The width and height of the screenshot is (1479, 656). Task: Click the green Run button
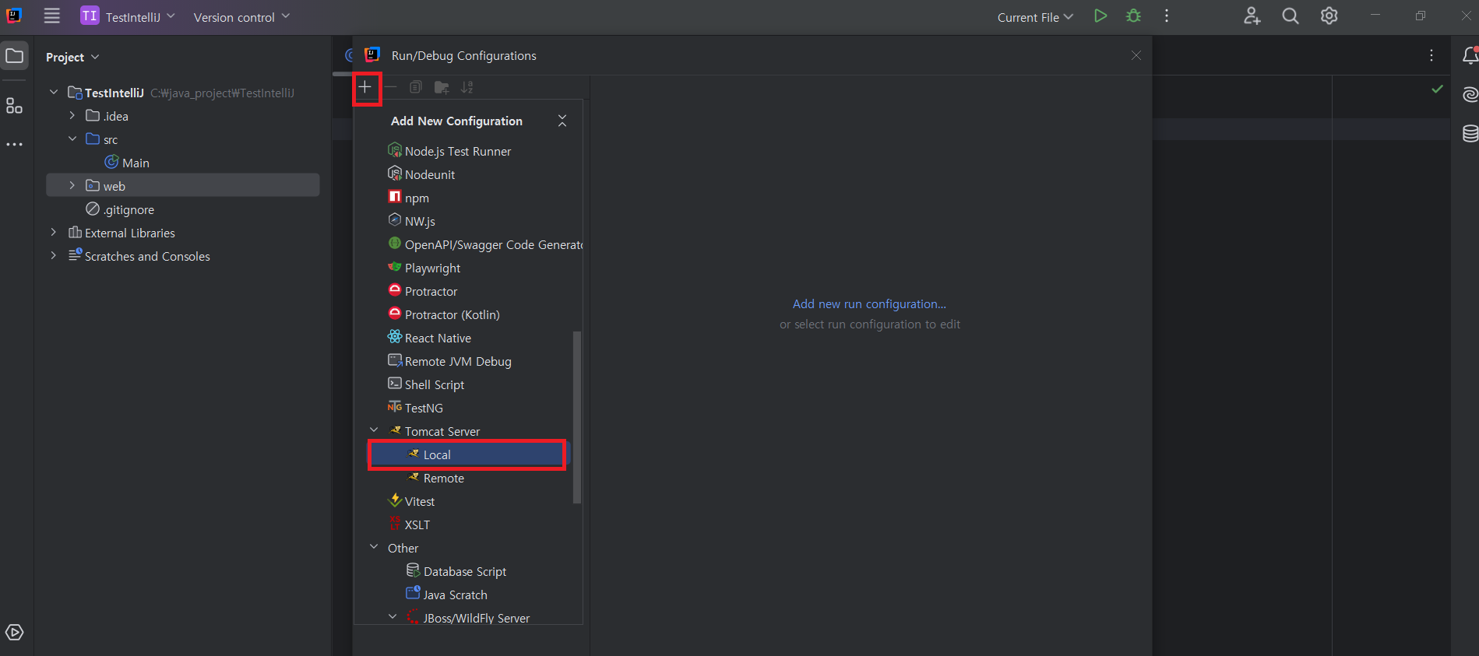point(1100,16)
